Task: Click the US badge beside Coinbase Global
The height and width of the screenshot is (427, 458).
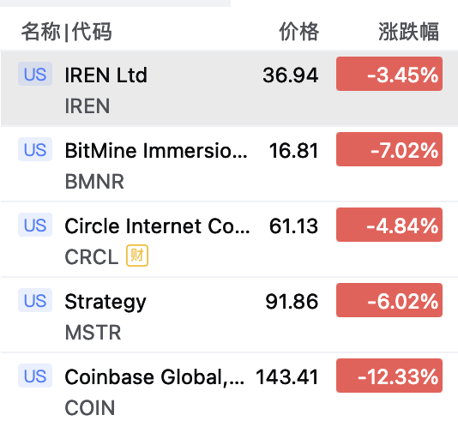Action: [x=35, y=376]
